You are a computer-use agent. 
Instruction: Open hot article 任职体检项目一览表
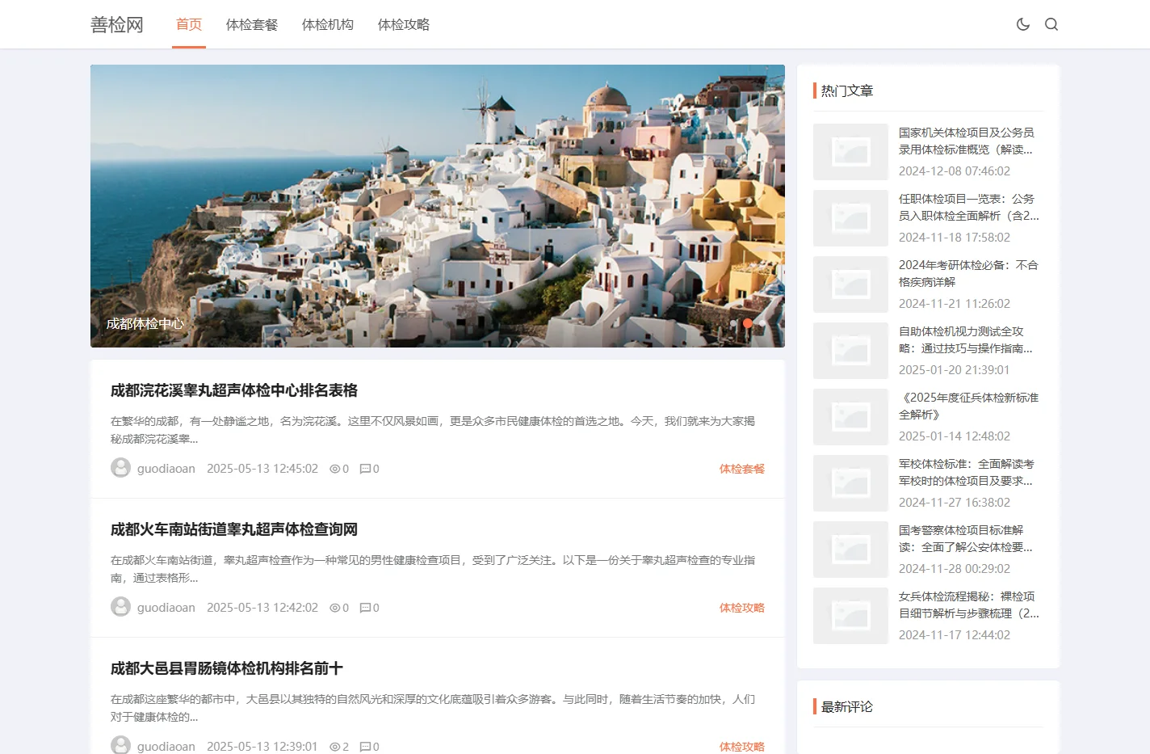pyautogui.click(x=969, y=207)
